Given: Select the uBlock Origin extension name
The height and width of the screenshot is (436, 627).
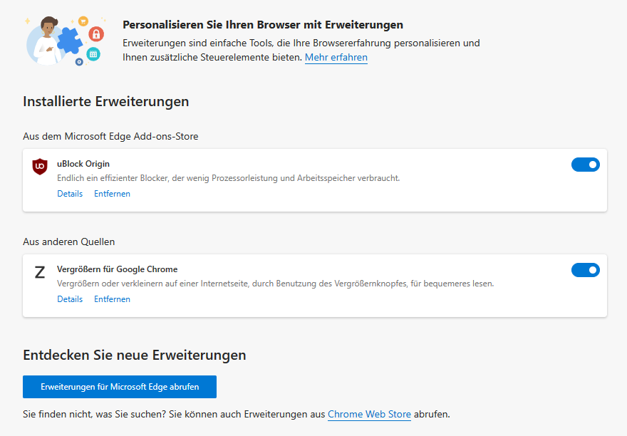Looking at the screenshot, I should [83, 164].
